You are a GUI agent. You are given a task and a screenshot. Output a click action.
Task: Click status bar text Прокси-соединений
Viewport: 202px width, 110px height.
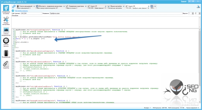pos(192,108)
